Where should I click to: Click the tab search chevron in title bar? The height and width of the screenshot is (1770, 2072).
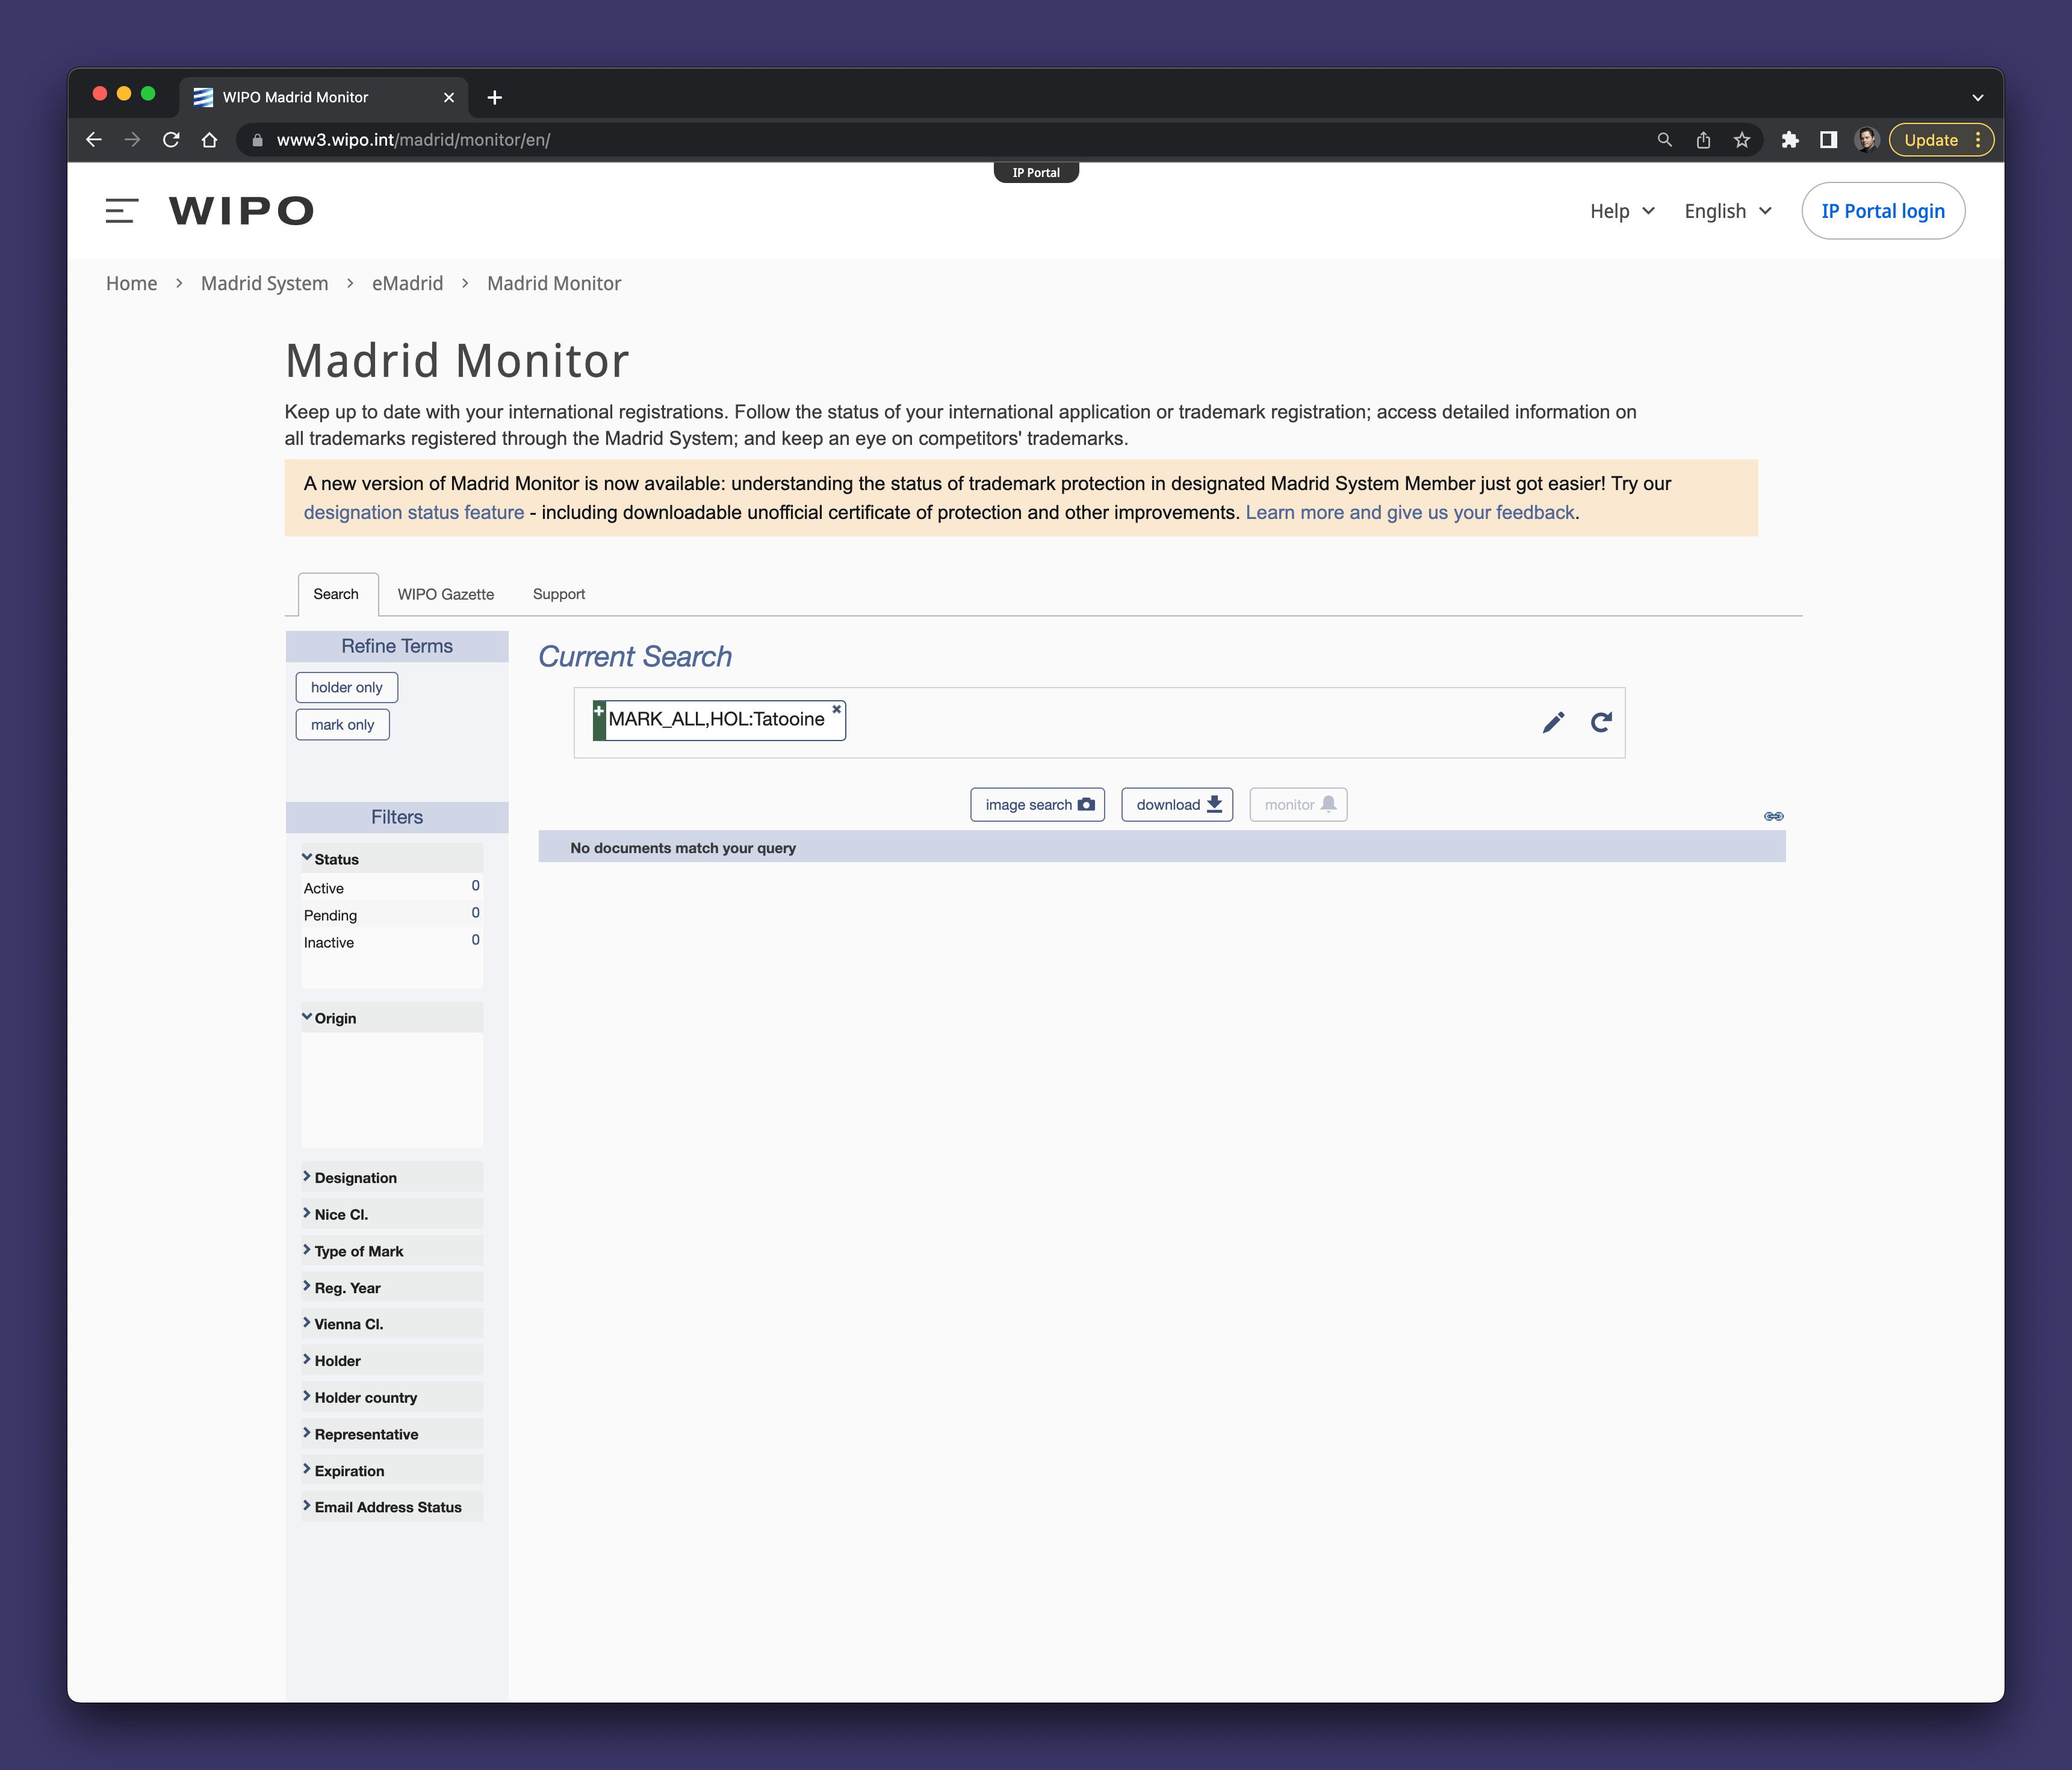(1977, 97)
